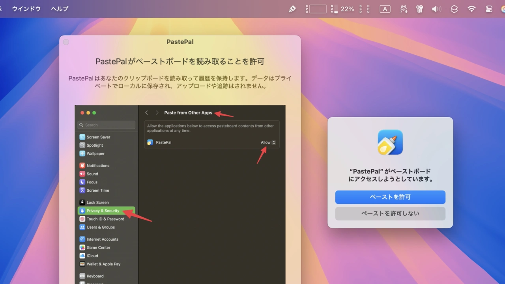Image resolution: width=505 pixels, height=284 pixels.
Task: Click the ペーストを許可しない button
Action: pos(390,213)
